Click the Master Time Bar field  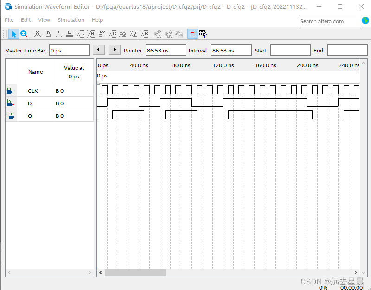click(x=69, y=50)
